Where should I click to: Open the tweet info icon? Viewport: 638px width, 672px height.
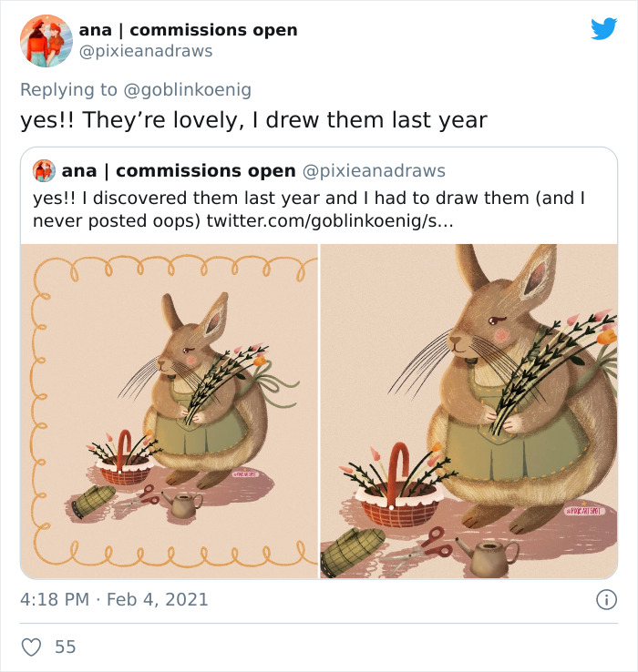pyautogui.click(x=603, y=599)
